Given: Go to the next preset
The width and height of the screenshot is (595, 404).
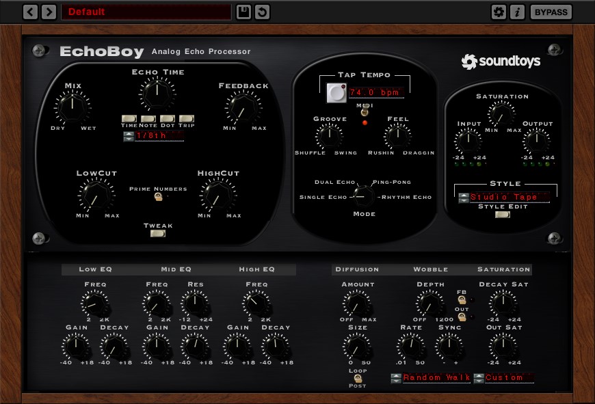Looking at the screenshot, I should tap(49, 12).
